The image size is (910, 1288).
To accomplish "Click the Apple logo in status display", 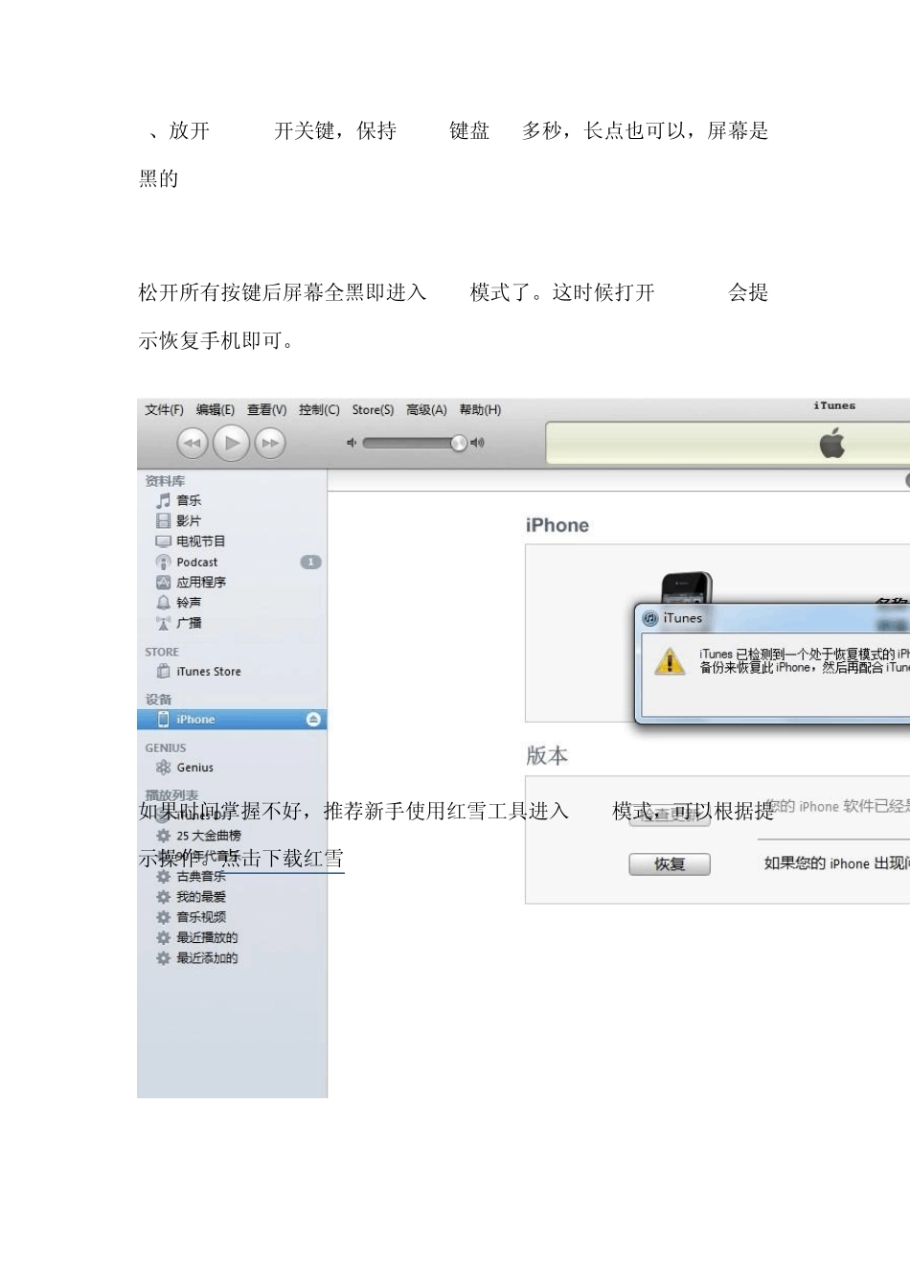I will [x=832, y=444].
